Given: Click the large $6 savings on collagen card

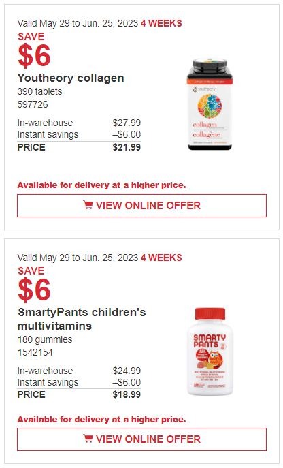Looking at the screenshot, I should tap(34, 56).
